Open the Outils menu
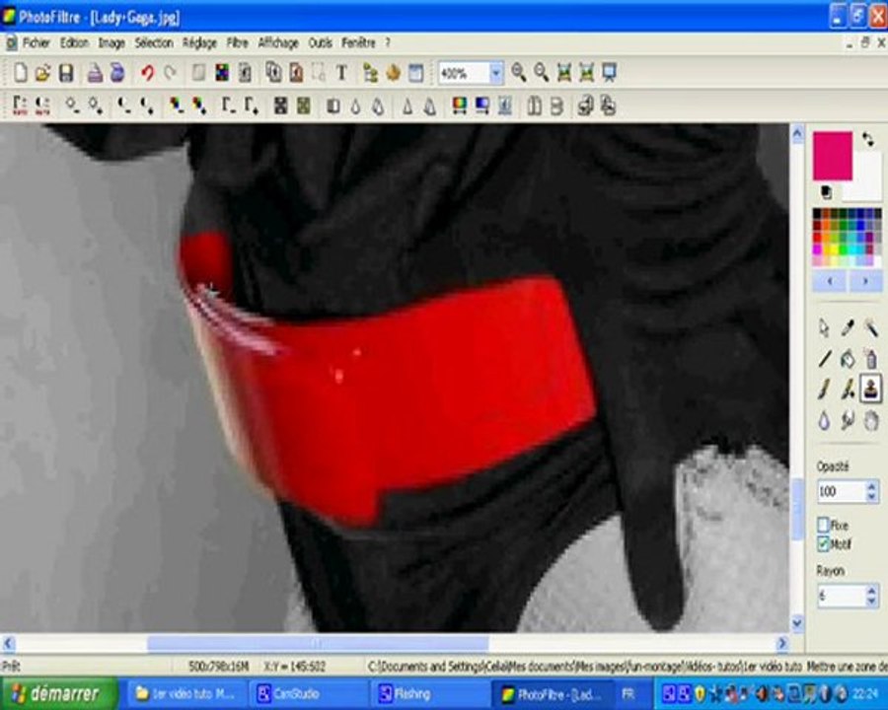This screenshot has width=888, height=710. (320, 43)
